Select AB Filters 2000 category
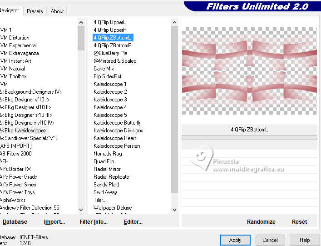The image size is (321, 246). tap(16, 154)
